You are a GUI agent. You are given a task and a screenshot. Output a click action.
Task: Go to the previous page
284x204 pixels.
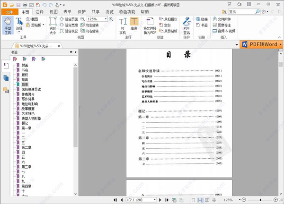[x=122, y=200]
